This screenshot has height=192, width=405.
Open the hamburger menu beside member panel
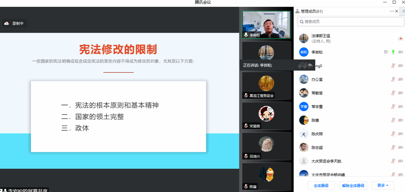403,11
